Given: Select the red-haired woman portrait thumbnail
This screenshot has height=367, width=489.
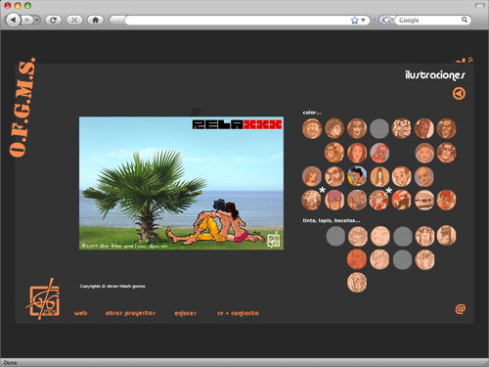Looking at the screenshot, I should point(357,153).
